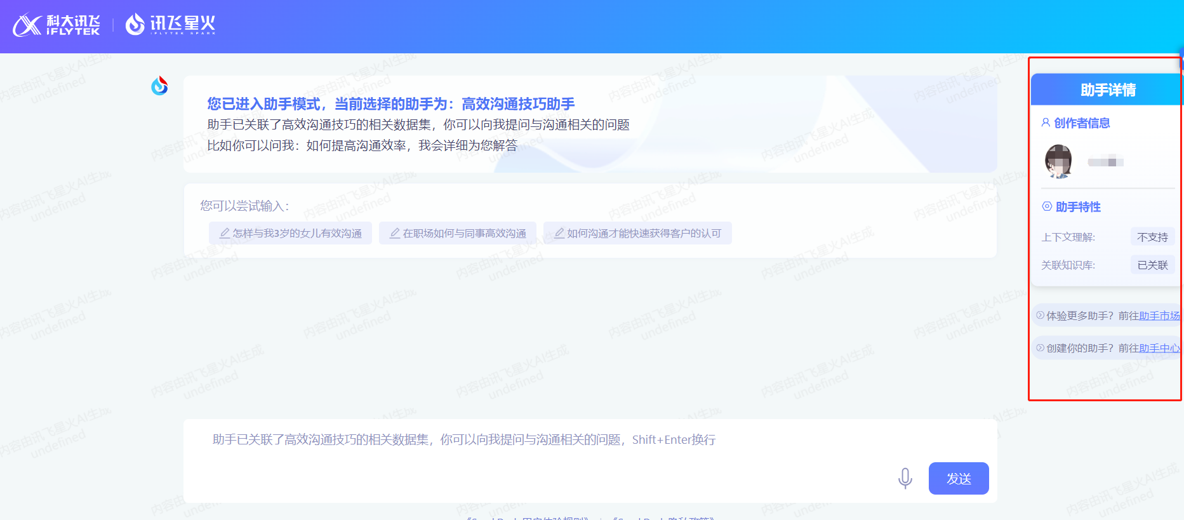
Task: Click the arrow icon beside 创建你的助手
Action: pos(1040,347)
